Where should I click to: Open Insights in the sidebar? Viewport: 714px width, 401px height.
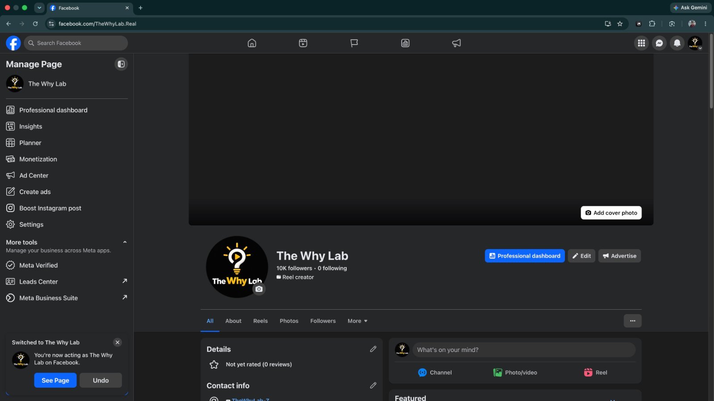pyautogui.click(x=67, y=127)
